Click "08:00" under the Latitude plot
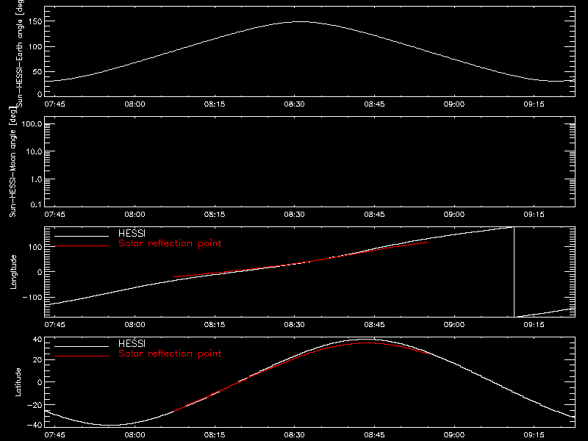This screenshot has height=441, width=588. (x=135, y=434)
